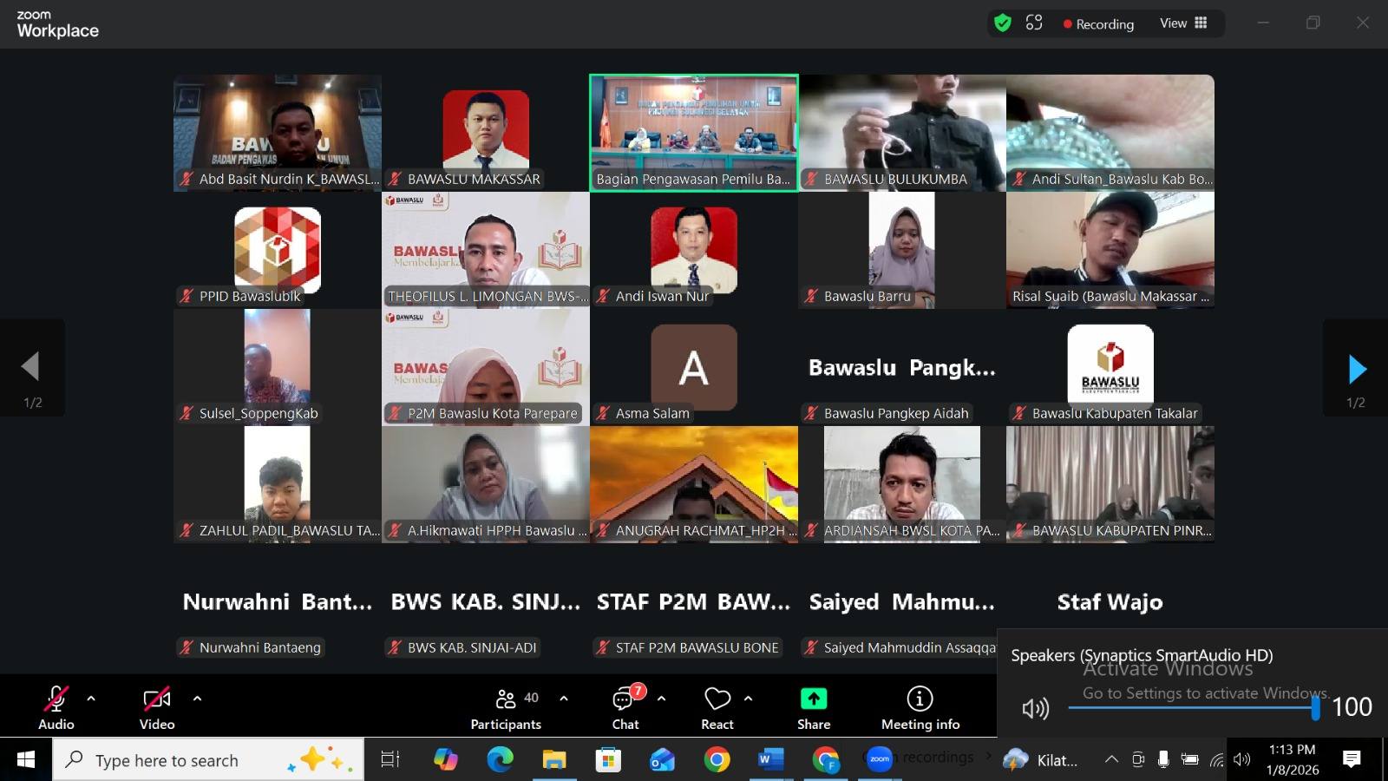Select Abd Basit Nurdin K video tile
The height and width of the screenshot is (781, 1388).
point(278,133)
